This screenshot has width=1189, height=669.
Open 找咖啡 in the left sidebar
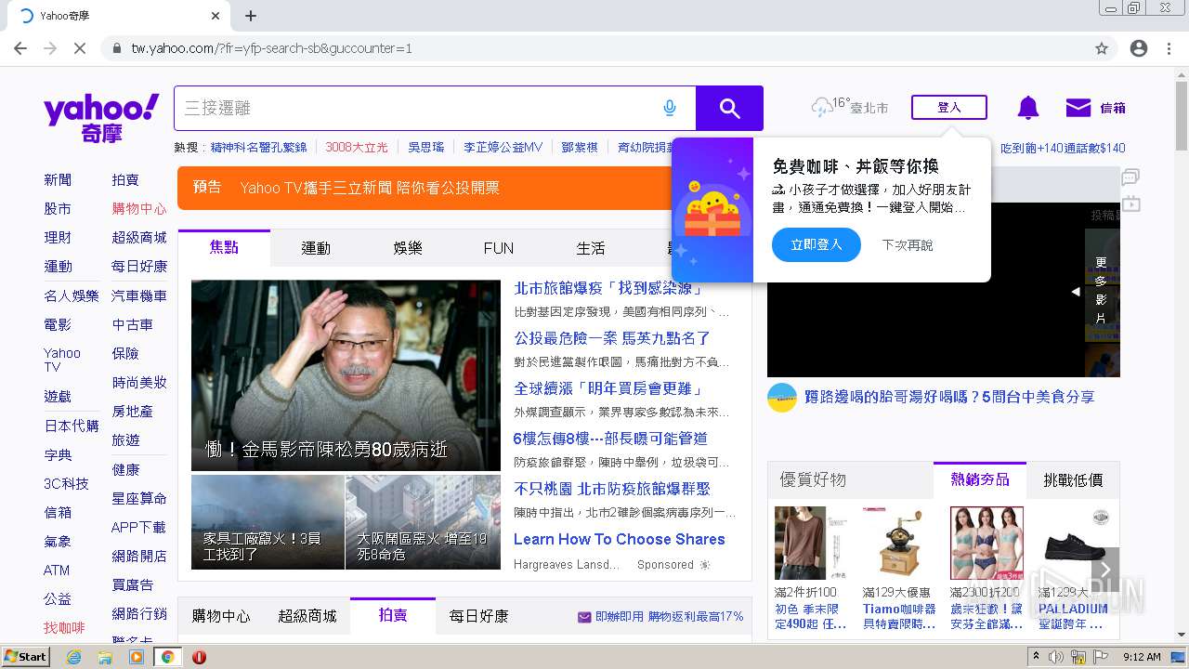coord(64,628)
